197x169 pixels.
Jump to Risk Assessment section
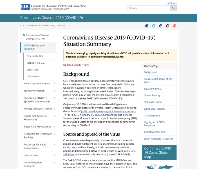(153, 102)
